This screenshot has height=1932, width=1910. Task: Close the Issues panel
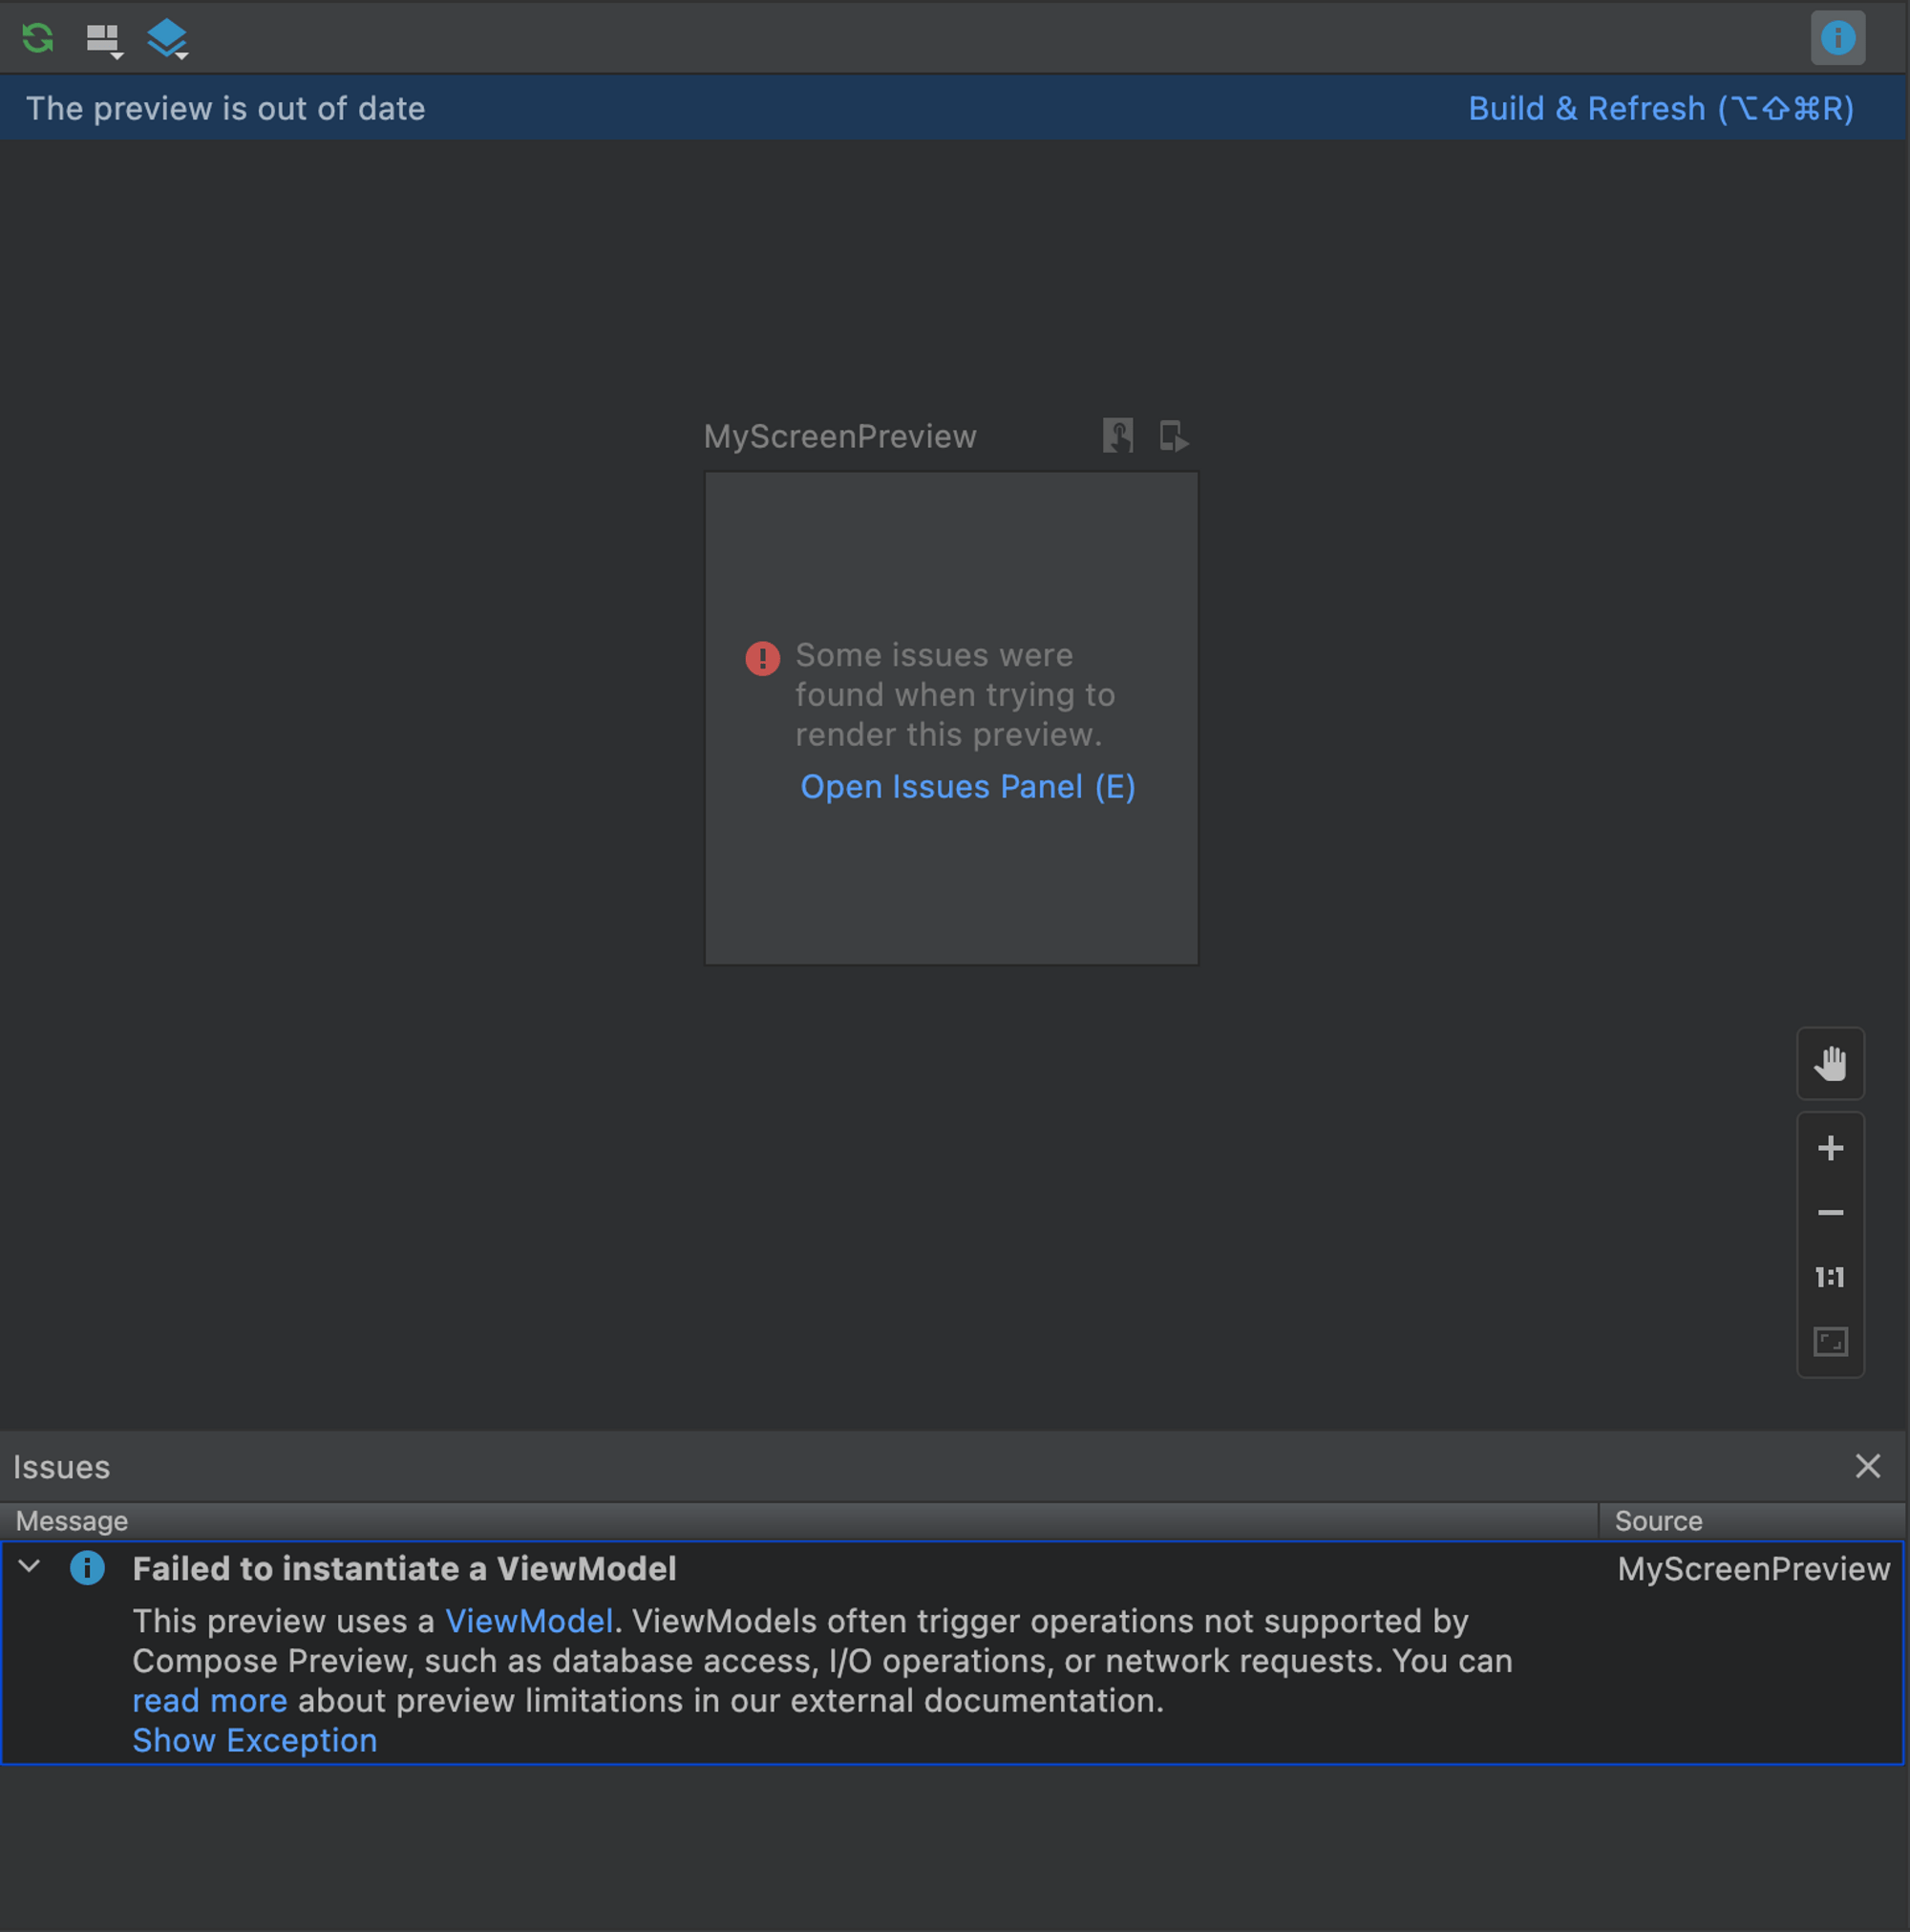click(x=1867, y=1466)
